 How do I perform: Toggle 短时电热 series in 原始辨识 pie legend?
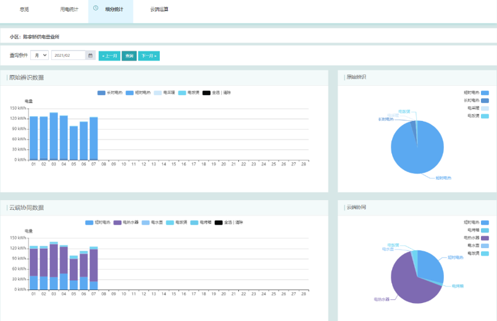click(485, 92)
